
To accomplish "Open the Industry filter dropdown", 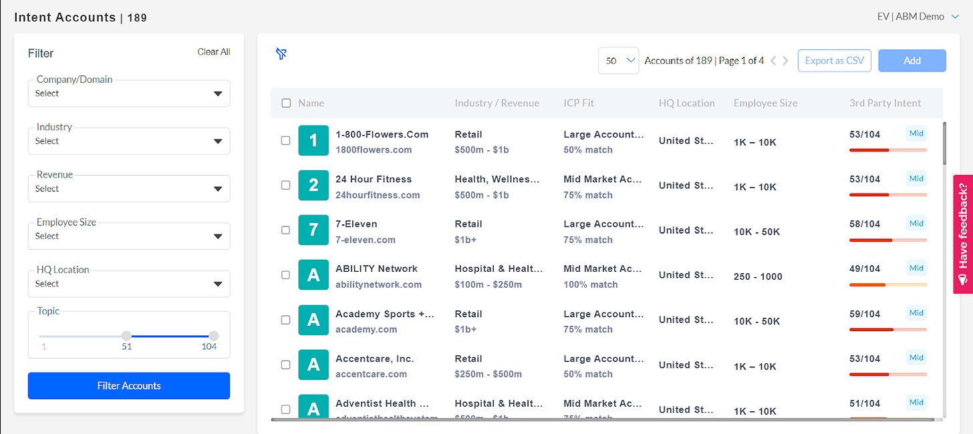I will pyautogui.click(x=129, y=141).
